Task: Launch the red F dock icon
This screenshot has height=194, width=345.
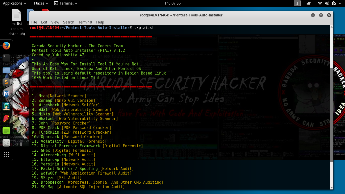Action: point(6,118)
